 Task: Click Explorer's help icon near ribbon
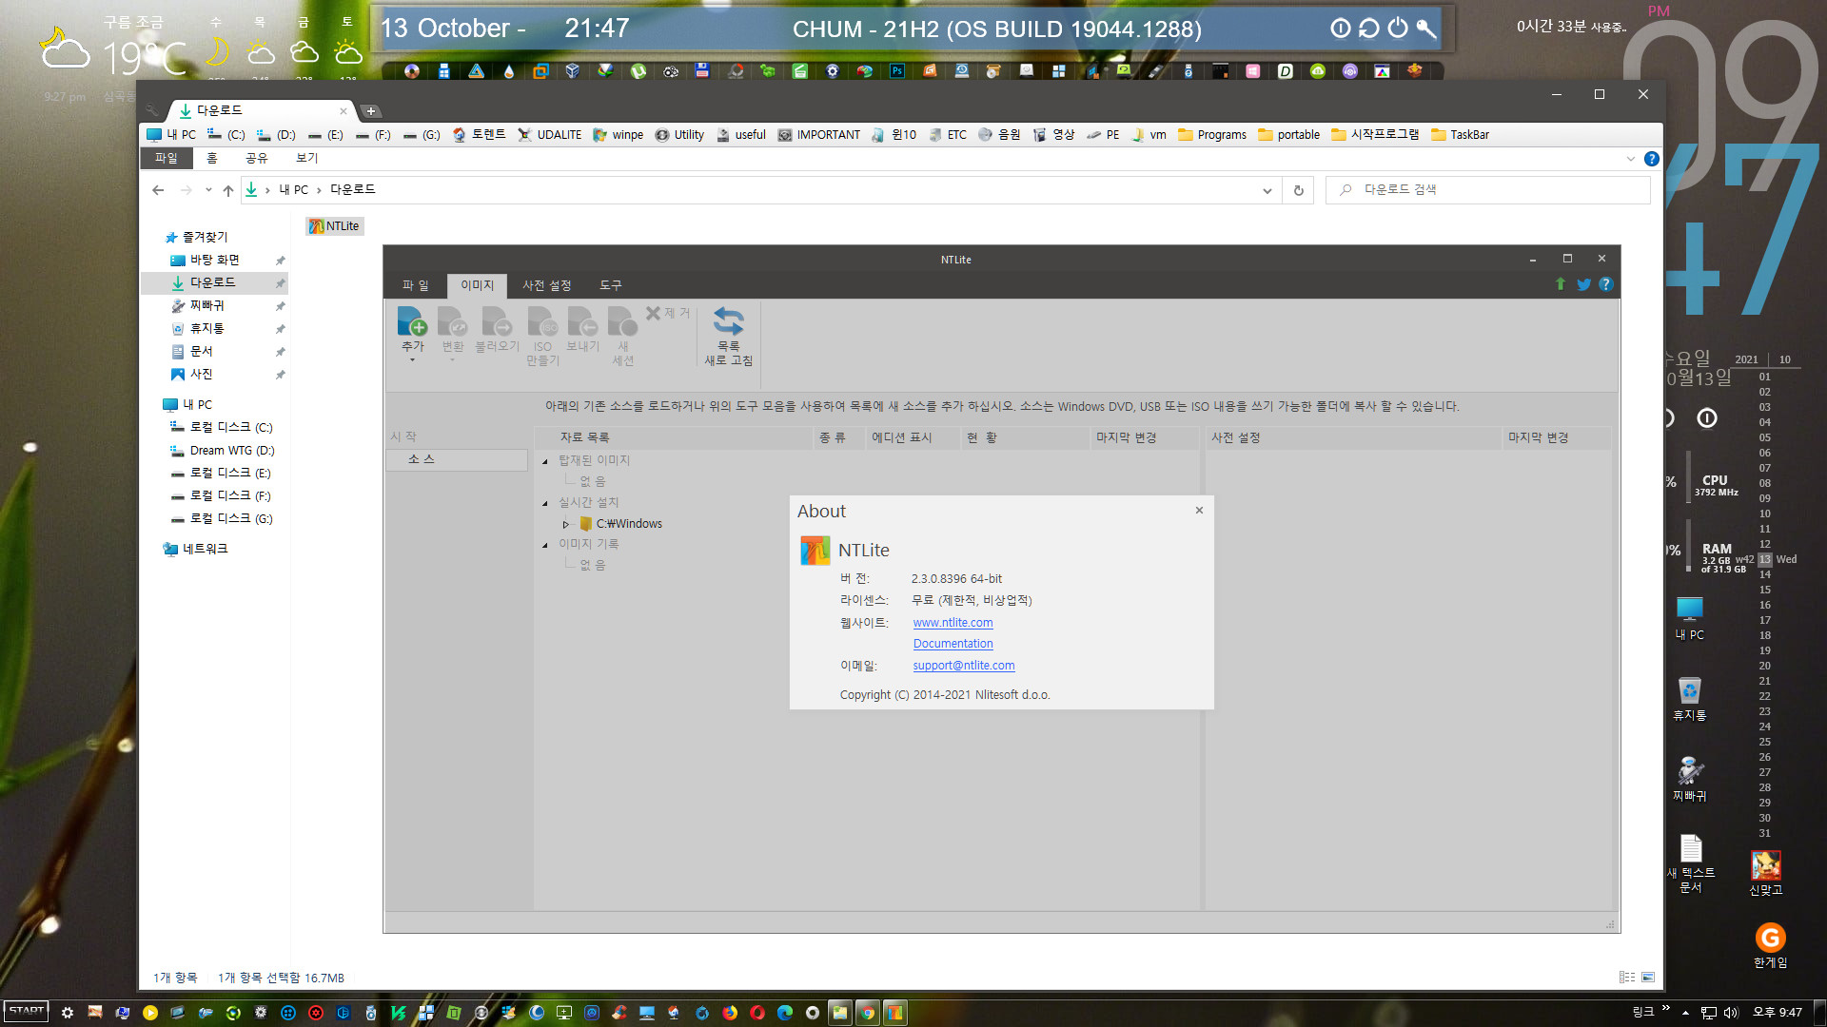pos(1652,159)
